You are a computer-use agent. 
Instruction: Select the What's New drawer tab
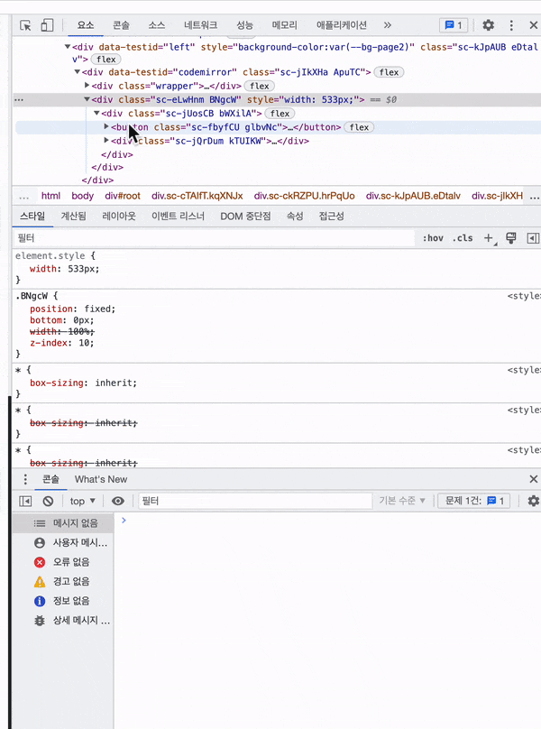(101, 479)
